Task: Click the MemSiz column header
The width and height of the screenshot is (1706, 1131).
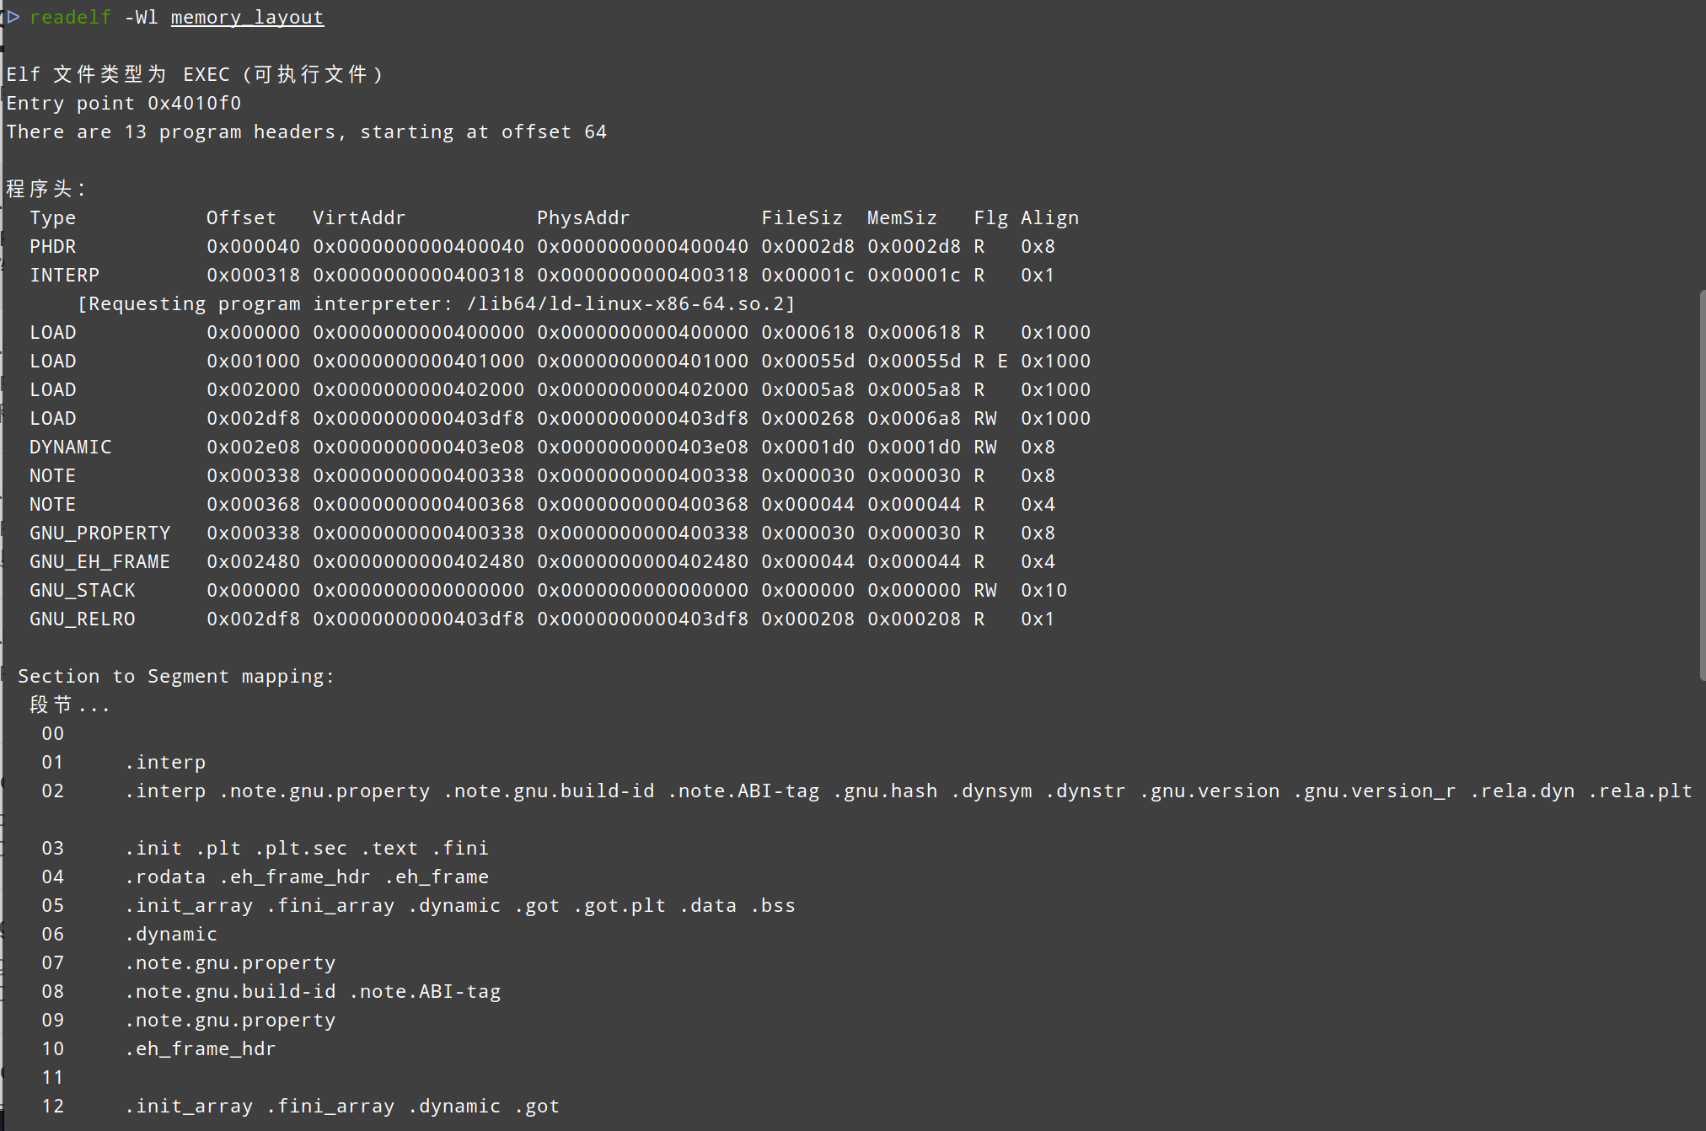Action: (902, 217)
